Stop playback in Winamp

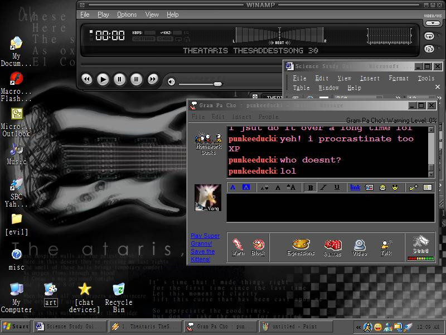[136, 79]
